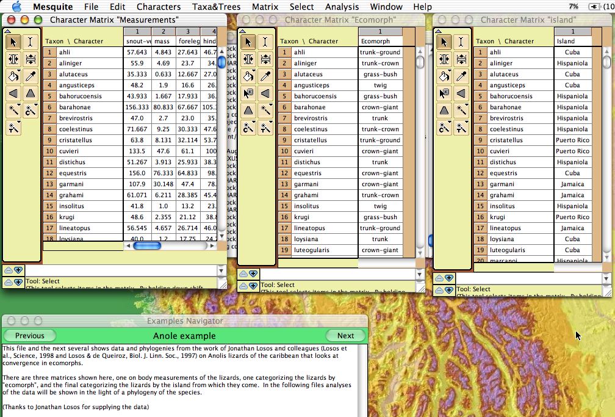
Task: Pick the magic wand tool in Measurements palette
Action: click(x=13, y=111)
